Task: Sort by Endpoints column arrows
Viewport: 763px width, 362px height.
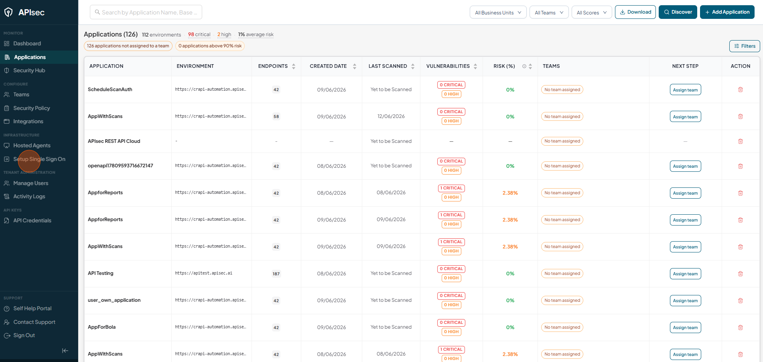Action: [294, 66]
